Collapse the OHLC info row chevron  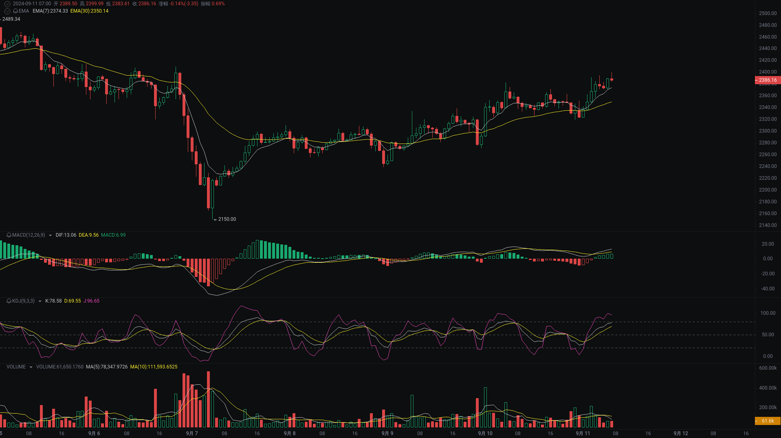[7, 3]
